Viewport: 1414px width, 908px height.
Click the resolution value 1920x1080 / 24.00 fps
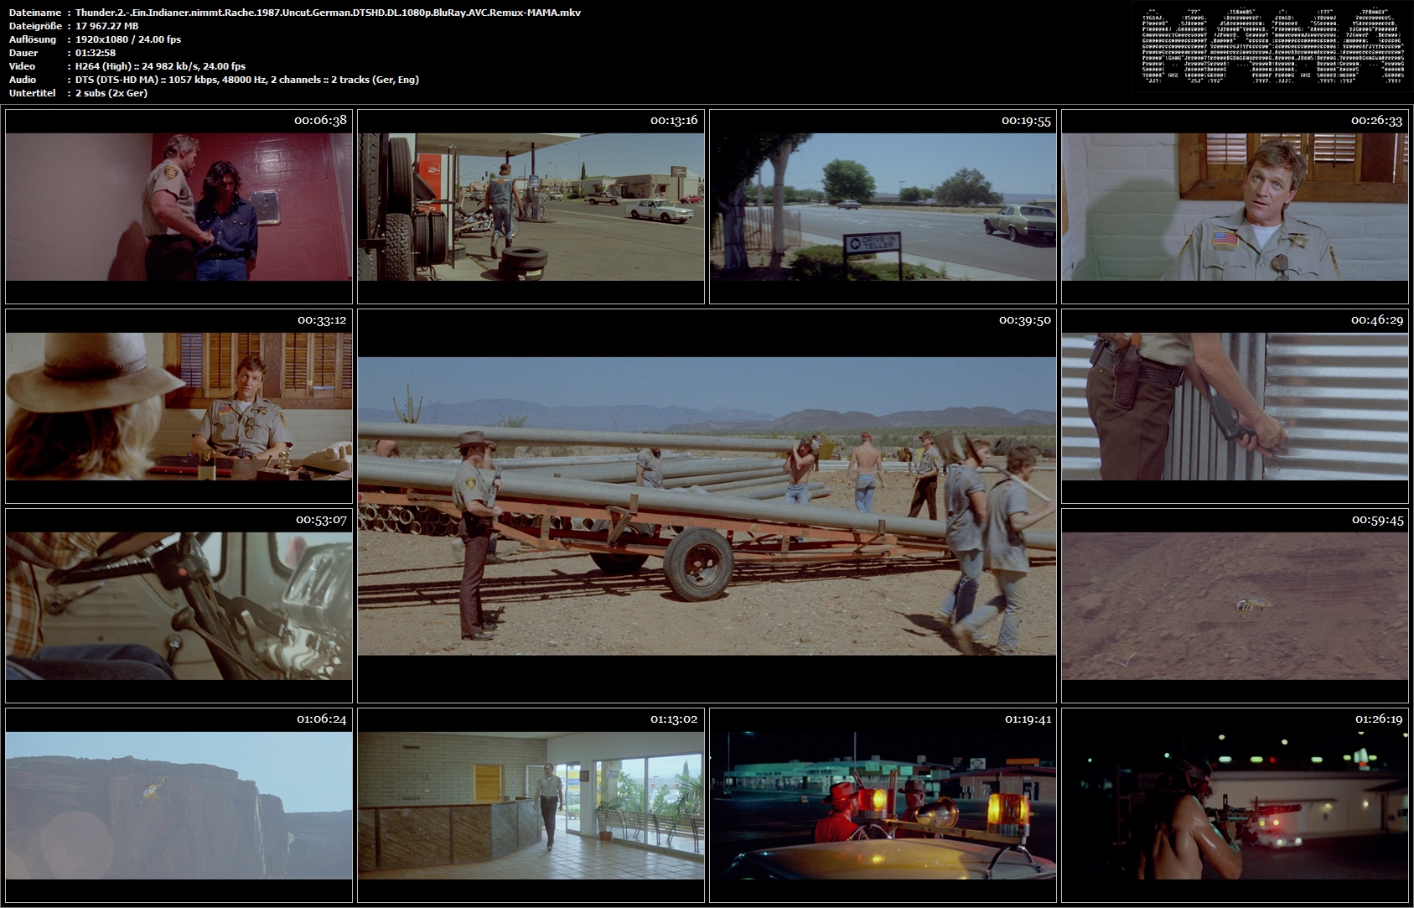128,39
